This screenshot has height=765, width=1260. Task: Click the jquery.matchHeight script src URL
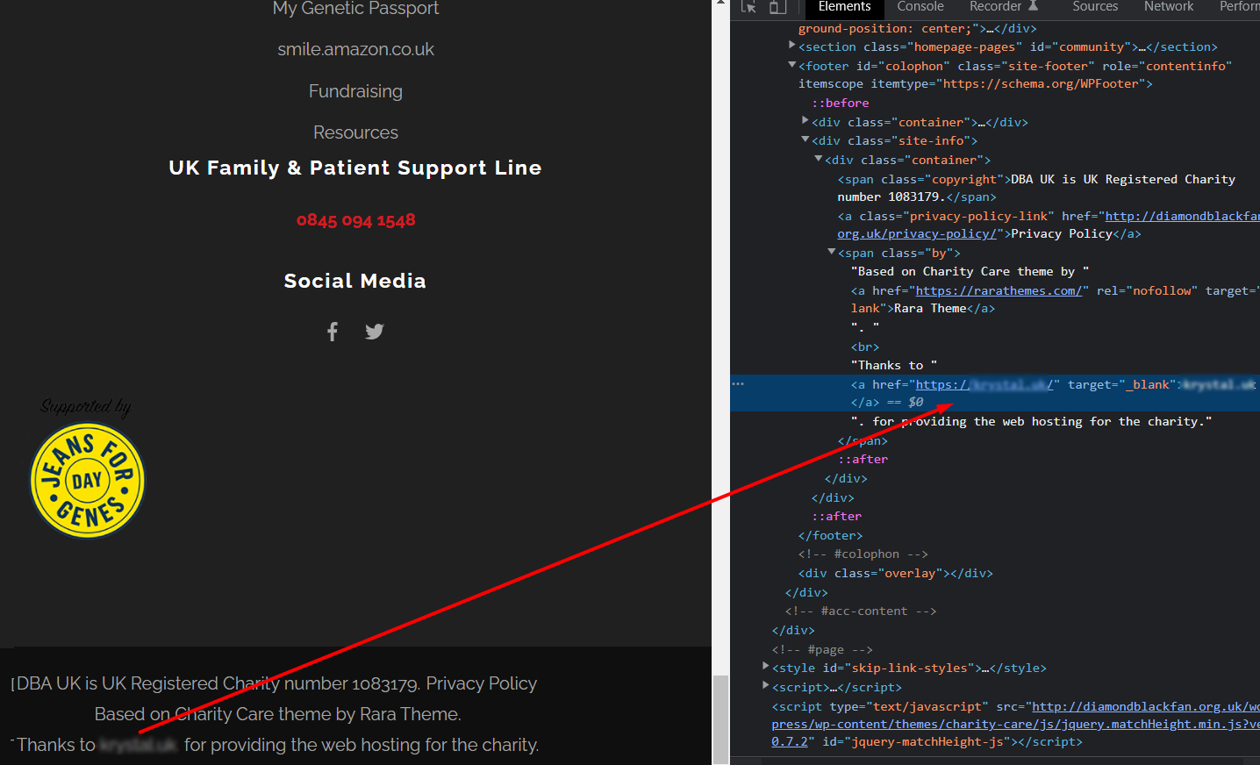pos(1015,724)
